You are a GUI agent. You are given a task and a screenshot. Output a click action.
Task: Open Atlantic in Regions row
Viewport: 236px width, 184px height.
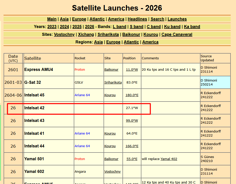pyautogui.click(x=131, y=42)
